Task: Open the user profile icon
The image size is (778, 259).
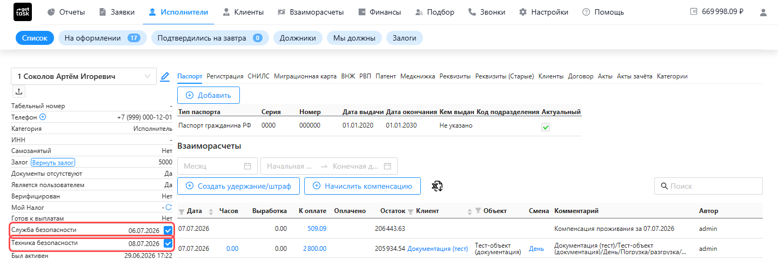Action: [763, 12]
